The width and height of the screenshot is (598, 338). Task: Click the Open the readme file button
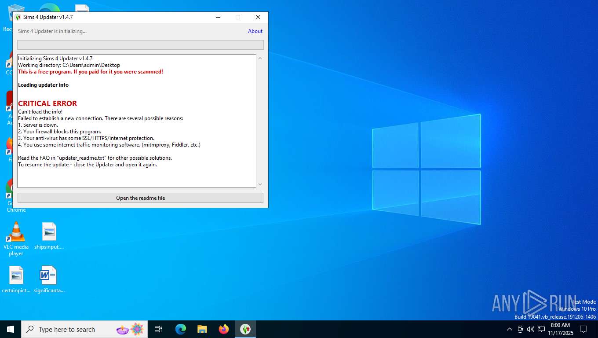140,198
